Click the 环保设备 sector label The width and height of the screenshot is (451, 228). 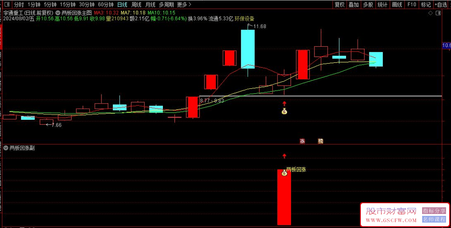point(244,18)
